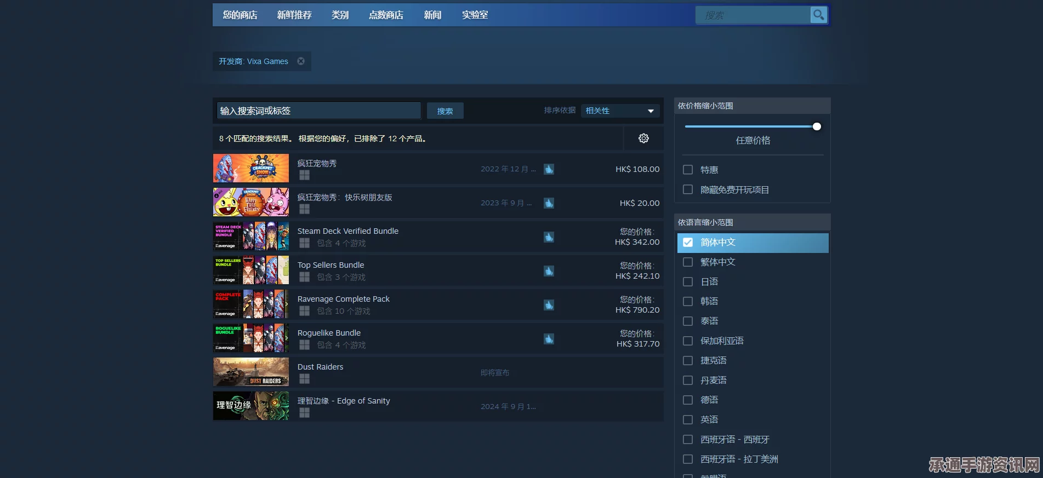Check 西班牙语 - 拉丁美洲 language filter
Viewport: 1043px width, 478px height.
pos(688,459)
